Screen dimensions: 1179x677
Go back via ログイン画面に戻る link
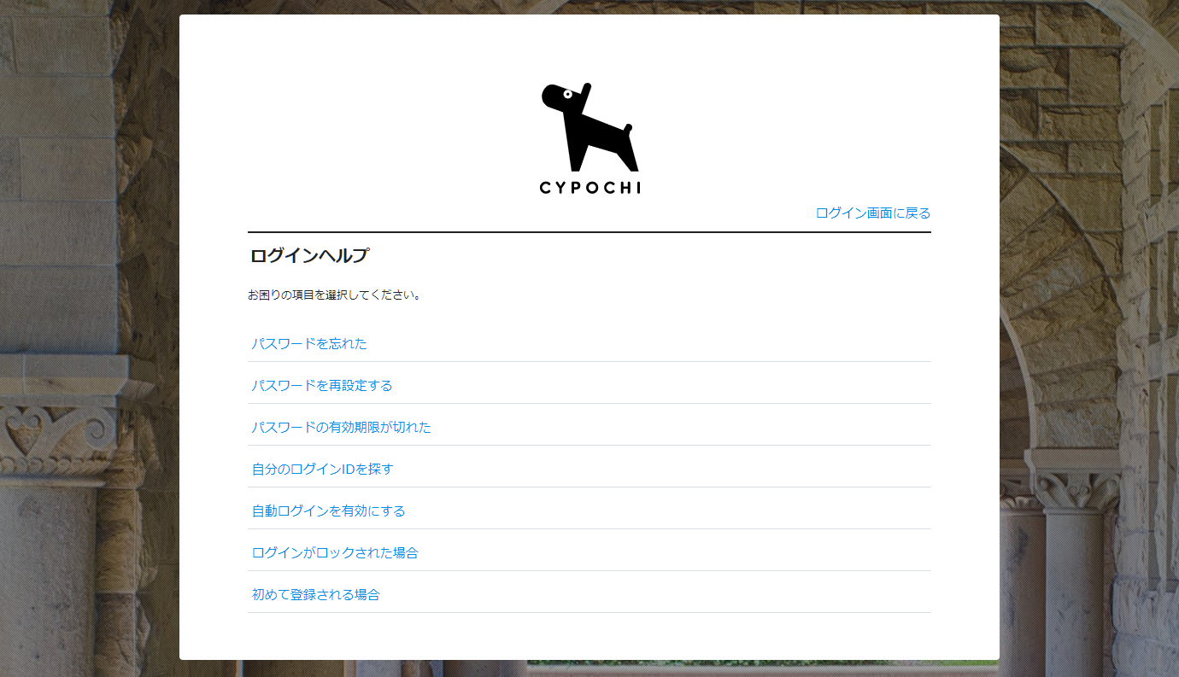click(x=873, y=213)
